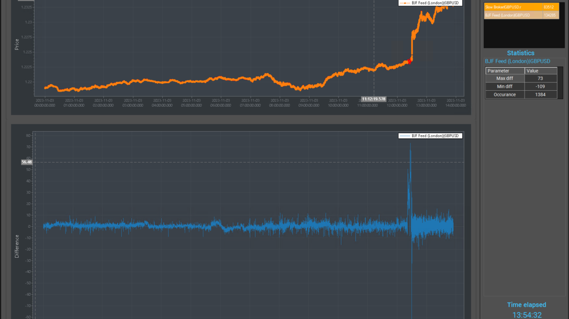The image size is (569, 319).
Task: Click the -109 Min diff value cell
Action: pyautogui.click(x=540, y=87)
